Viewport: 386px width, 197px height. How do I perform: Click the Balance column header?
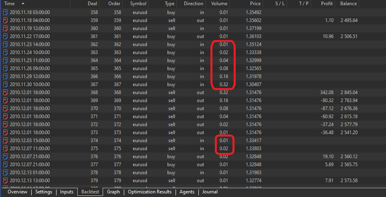348,4
